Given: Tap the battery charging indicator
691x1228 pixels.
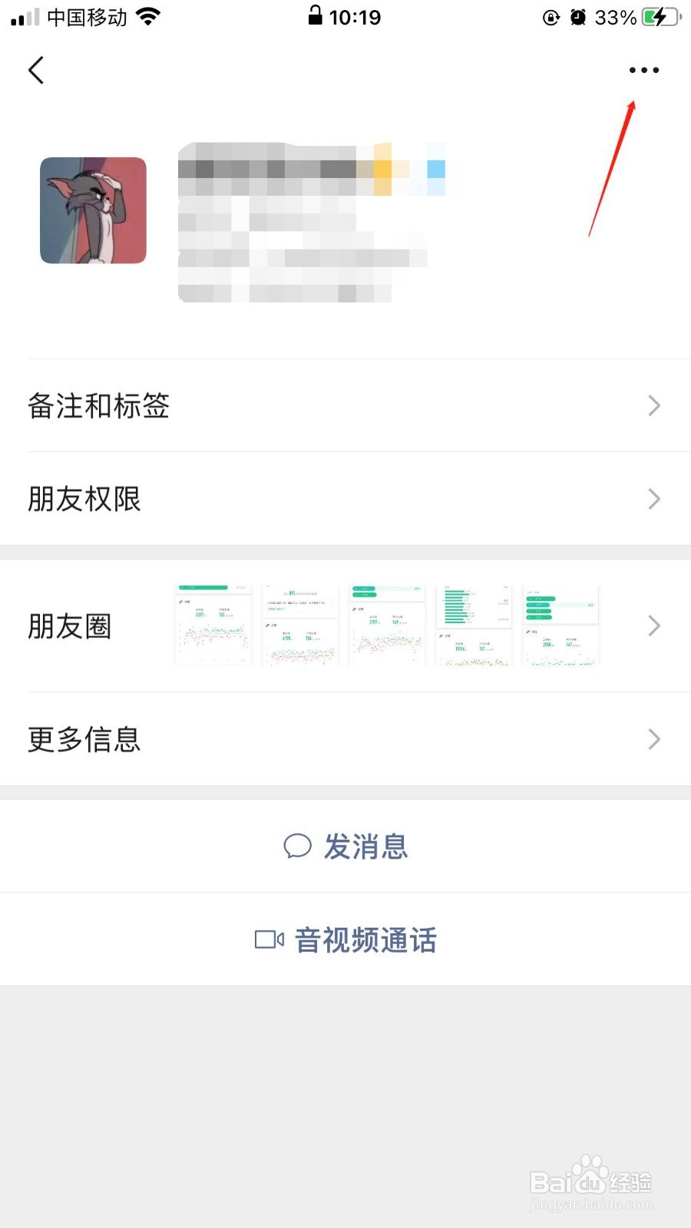Looking at the screenshot, I should (x=660, y=17).
